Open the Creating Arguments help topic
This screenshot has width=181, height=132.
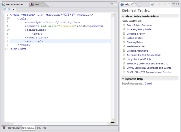coord(138,51)
